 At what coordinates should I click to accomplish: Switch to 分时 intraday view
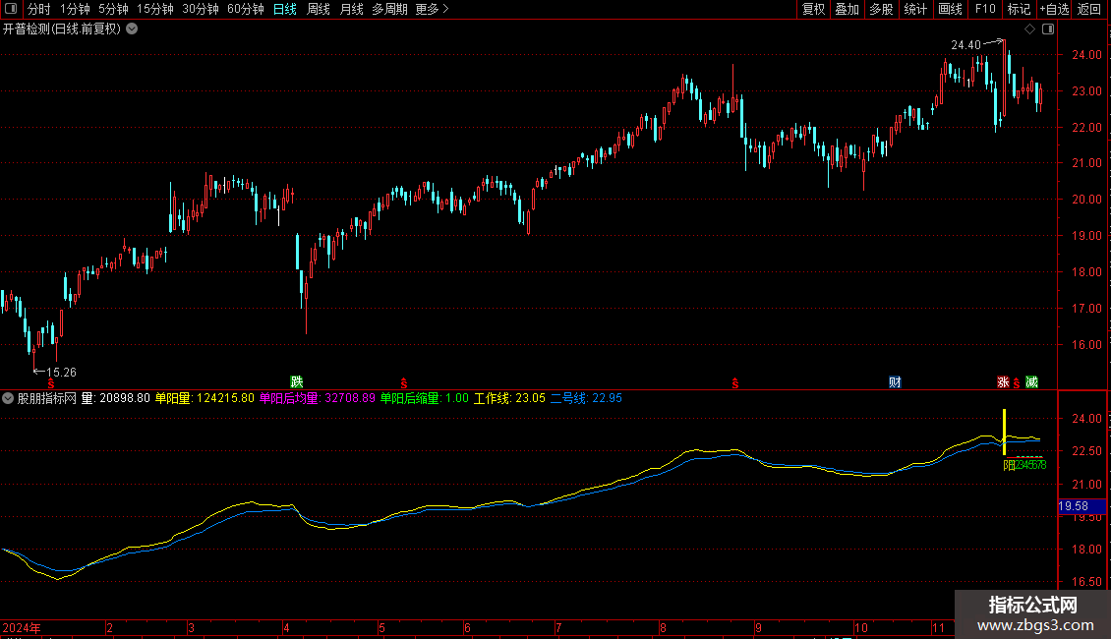coord(39,9)
